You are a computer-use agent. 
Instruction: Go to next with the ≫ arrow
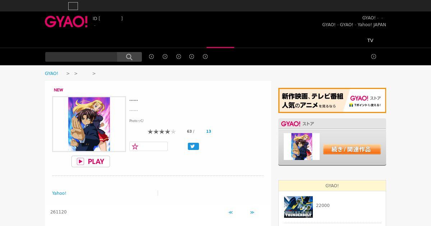(x=252, y=212)
